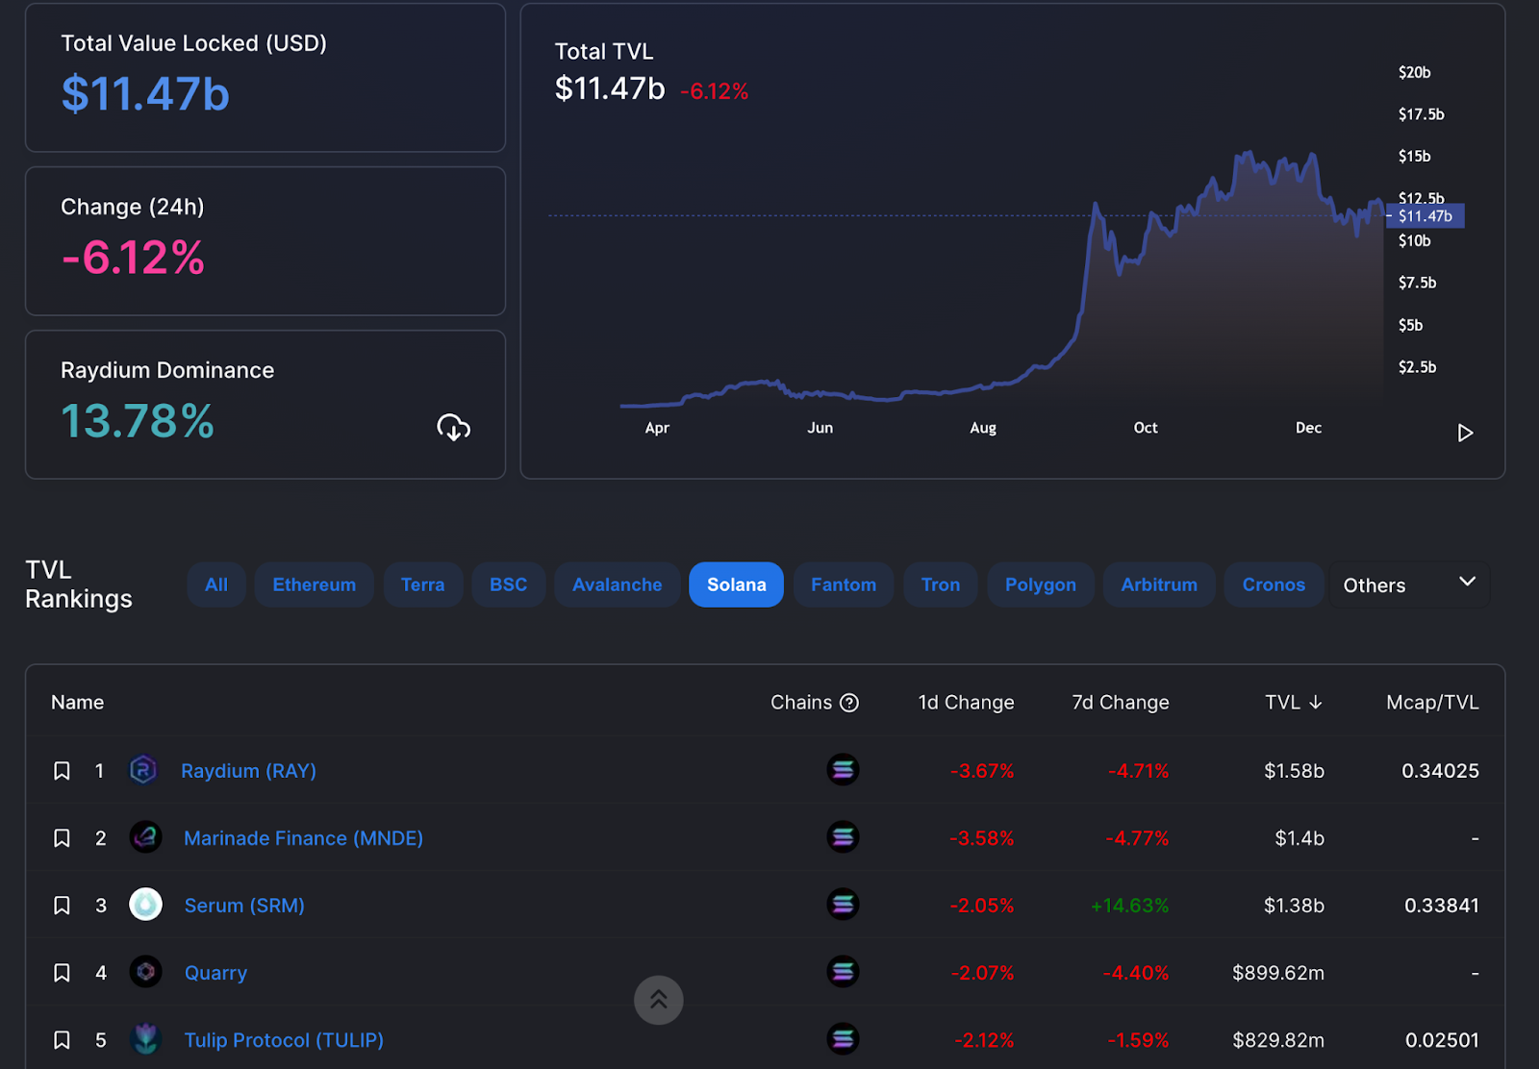Filter rankings by Tron
Viewport: 1539px width, 1069px height.
(x=941, y=584)
